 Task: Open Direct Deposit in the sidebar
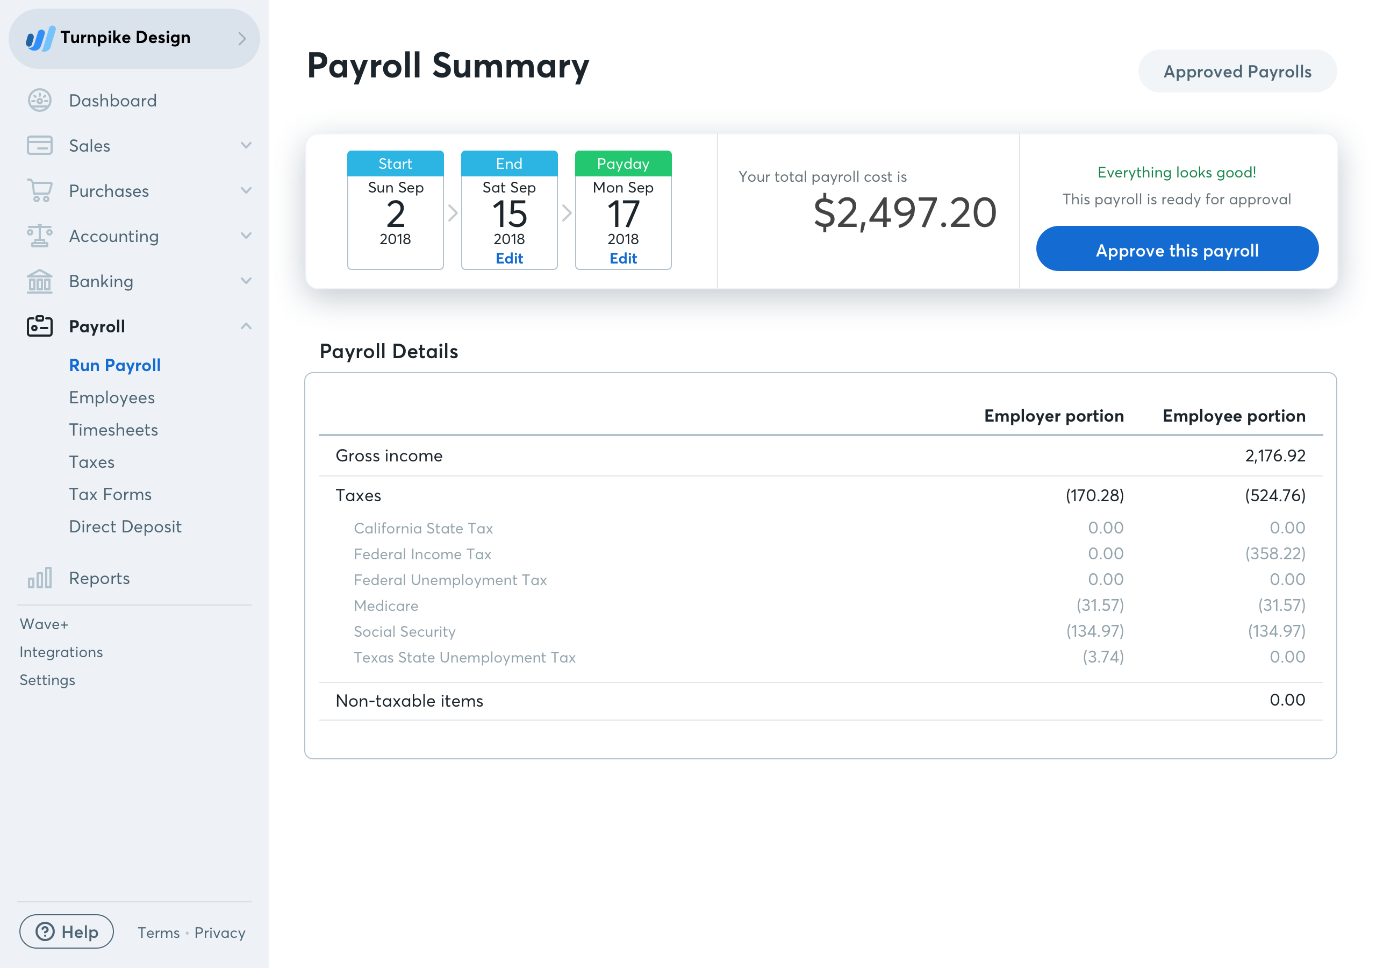[125, 526]
